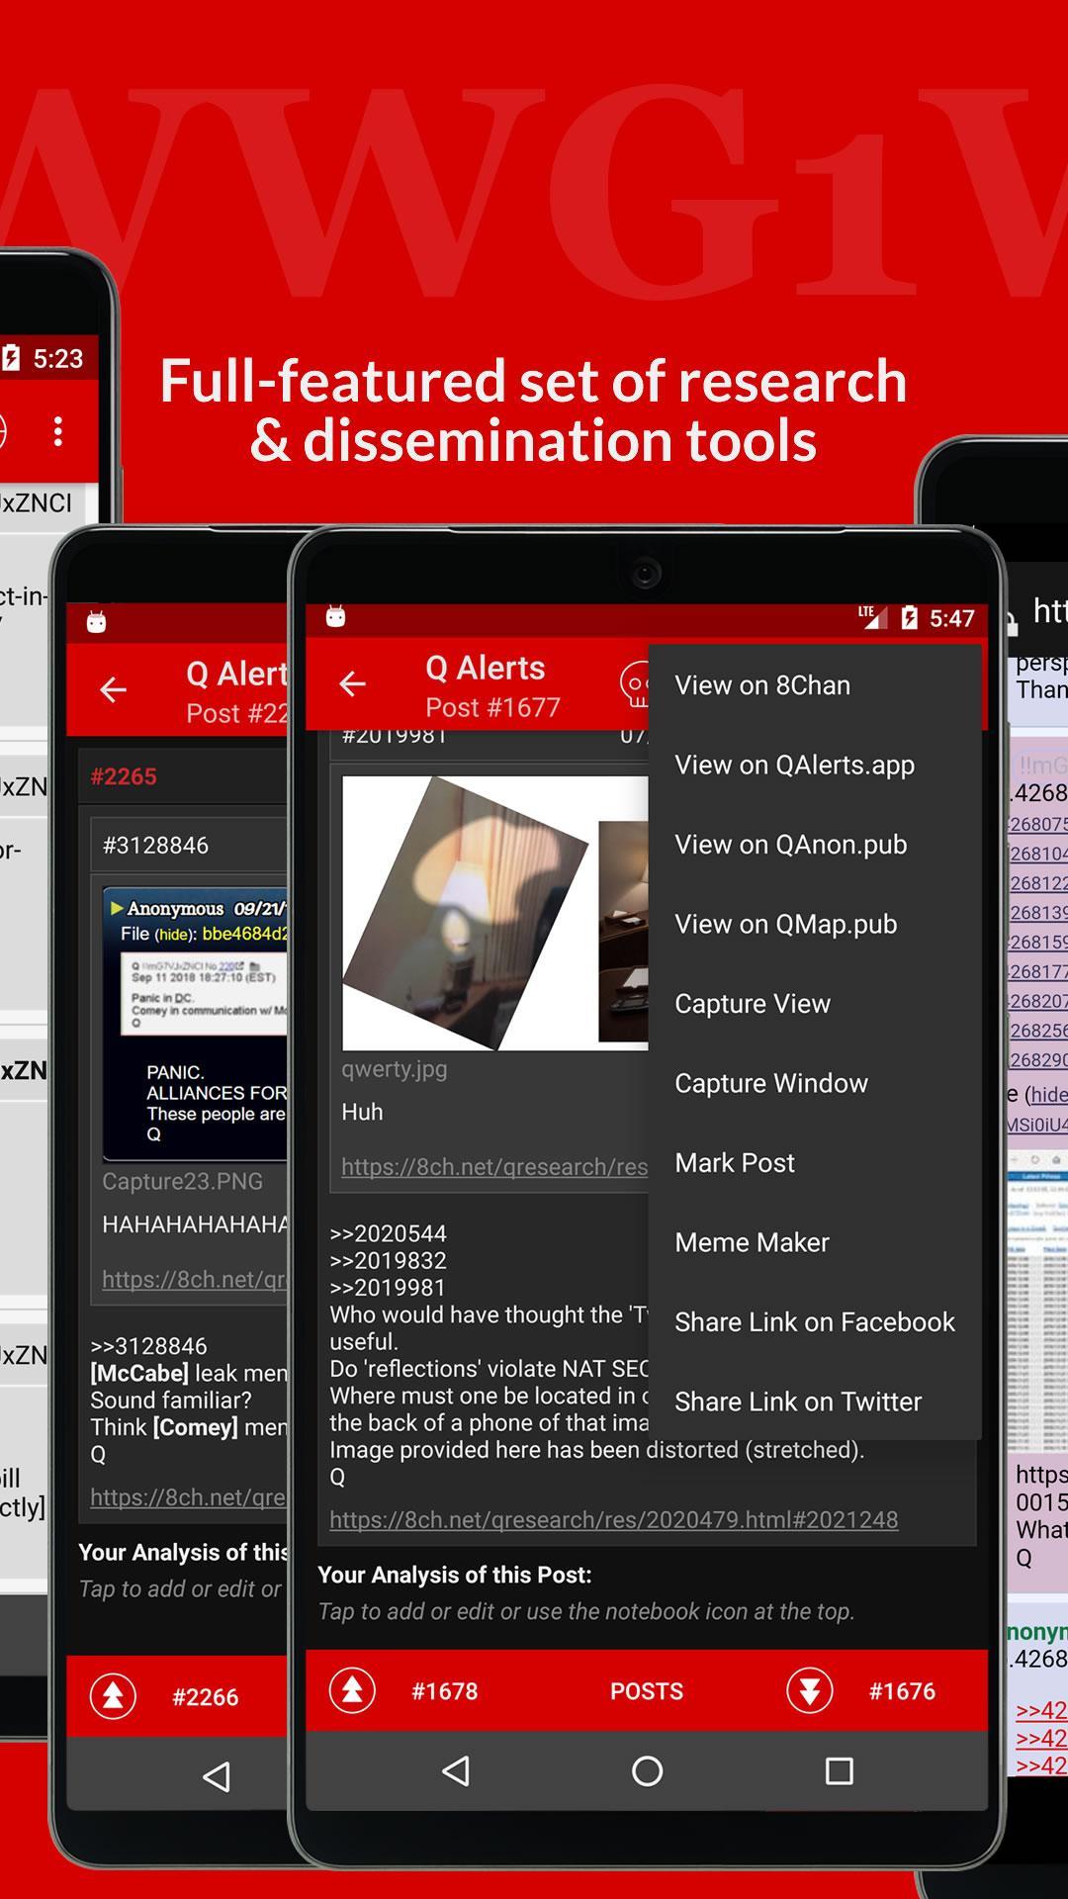Choose View on QAlerts.app

[x=794, y=765]
